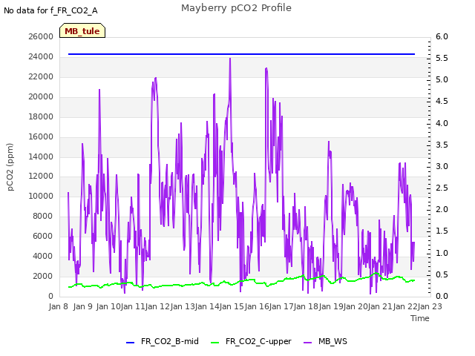Click the 24000 y-axis tick label
This screenshot has height=356, width=475.
pyautogui.click(x=41, y=56)
